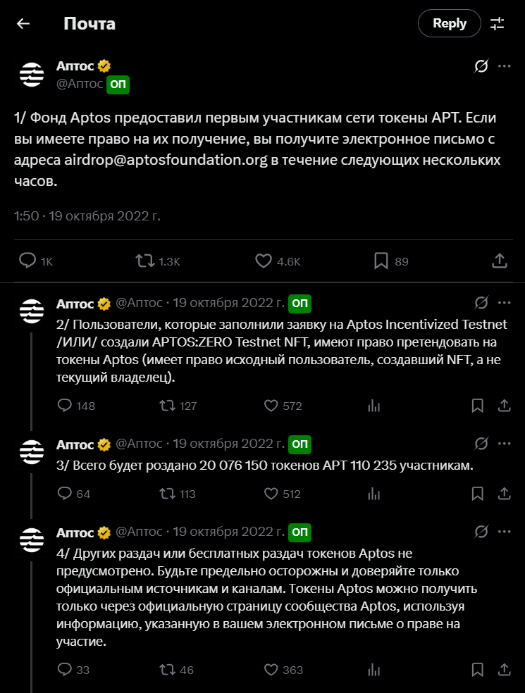The width and height of the screenshot is (525, 693).
Task: Click the Grok actions icon on main tweet
Action: (x=481, y=66)
